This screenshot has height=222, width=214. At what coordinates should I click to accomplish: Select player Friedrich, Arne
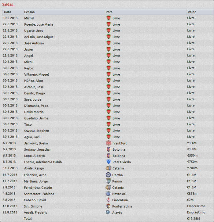coord(35,175)
